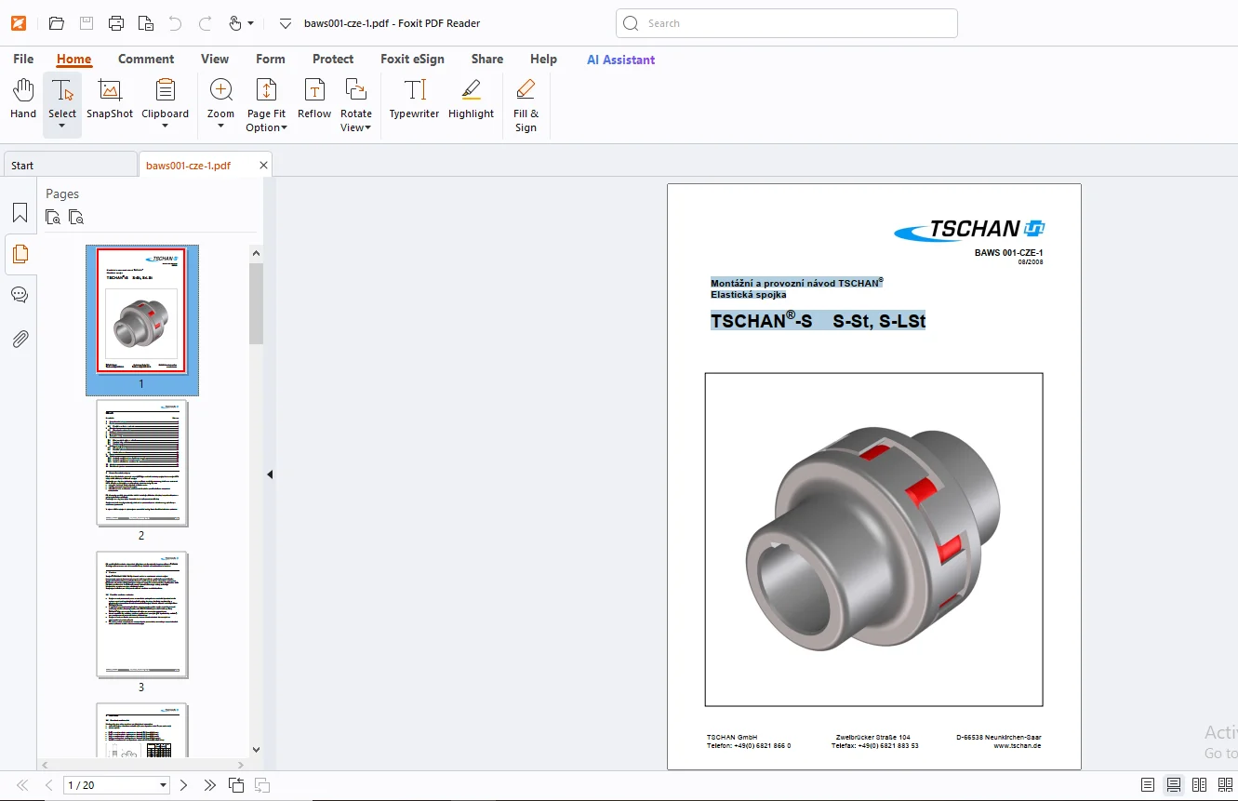Click the Print icon in quick access toolbar

click(x=116, y=23)
